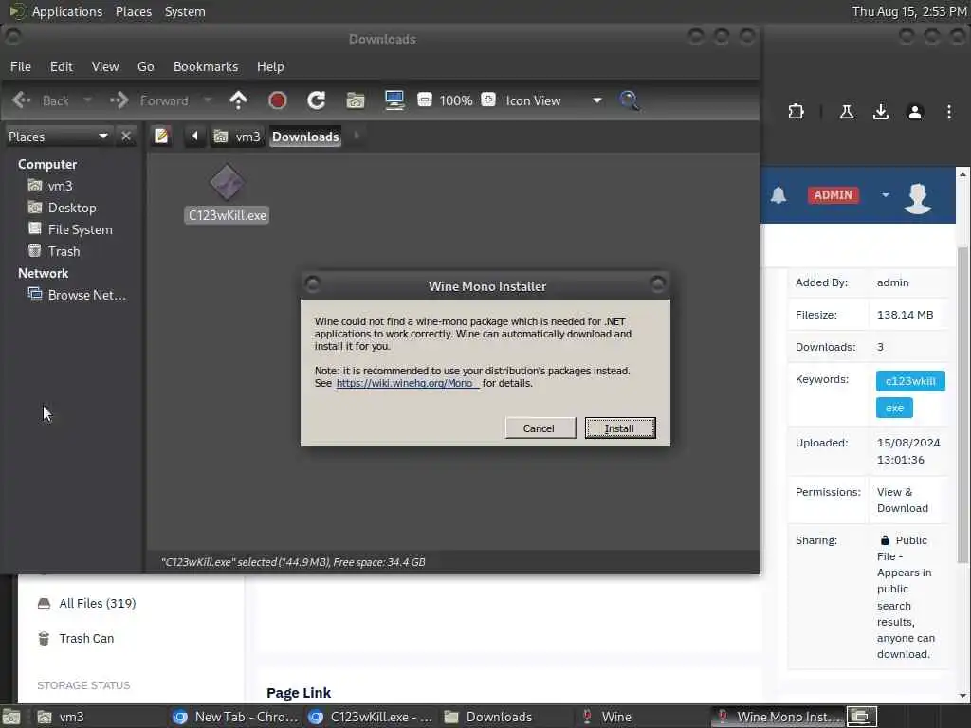Zoom in with plus icon
The image size is (971, 728).
click(488, 100)
